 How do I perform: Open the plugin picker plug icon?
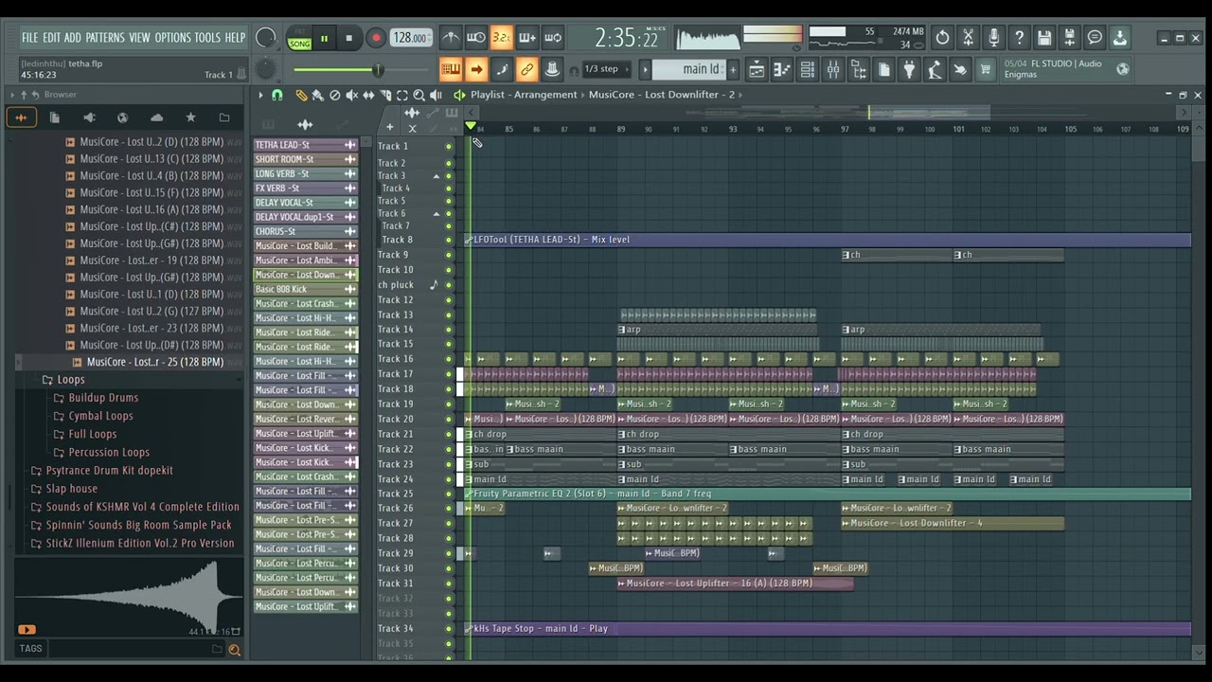pyautogui.click(x=909, y=69)
